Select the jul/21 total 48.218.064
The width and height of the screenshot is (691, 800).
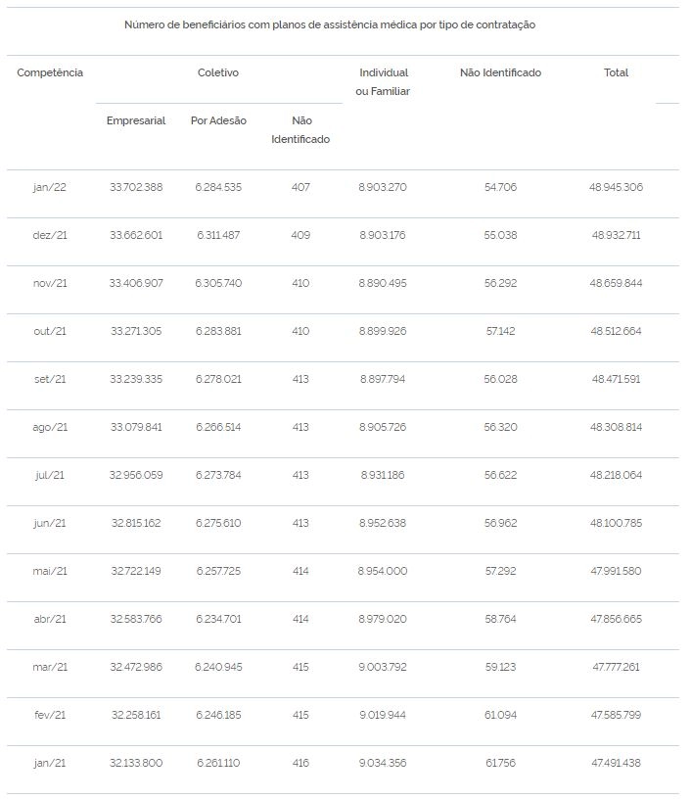pyautogui.click(x=616, y=475)
